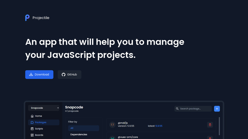Click the Projectile logo icon
The image size is (248, 139).
pyautogui.click(x=27, y=18)
